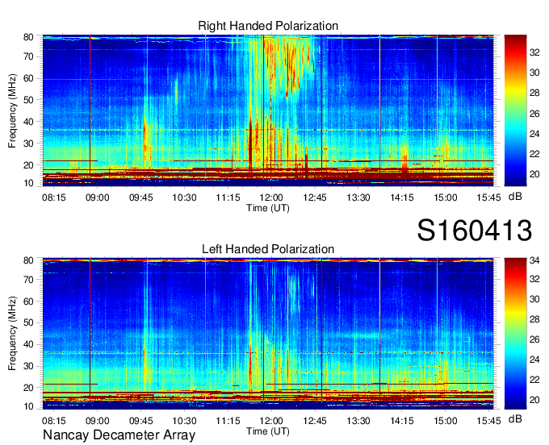549x445 pixels.
Task: Click the 70 frequency tick of the upper plot
Action: click(x=28, y=56)
